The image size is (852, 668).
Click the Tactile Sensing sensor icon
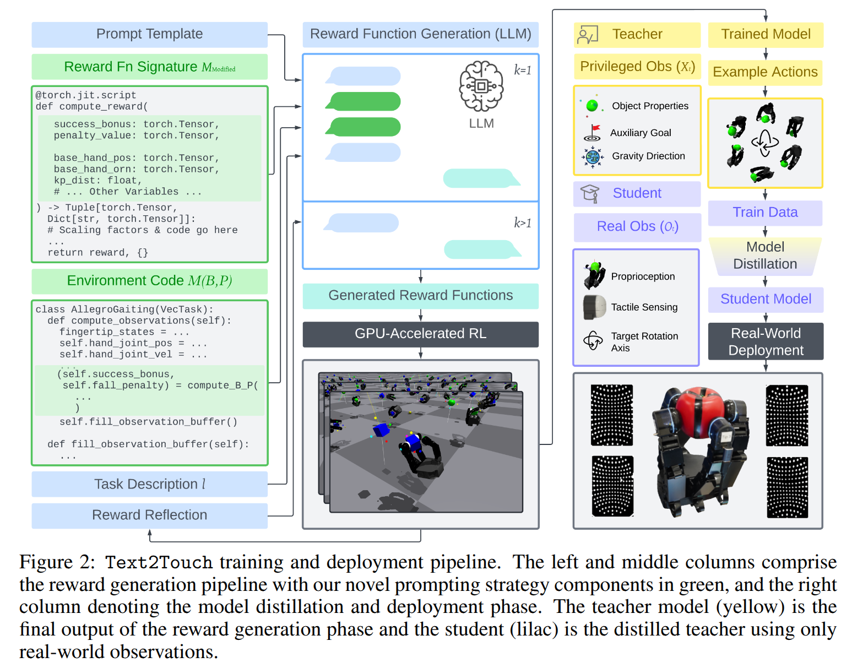(594, 307)
